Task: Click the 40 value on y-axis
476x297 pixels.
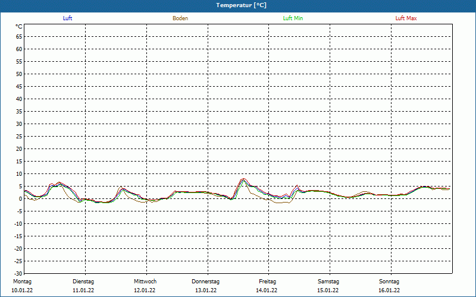Action: (x=19, y=99)
